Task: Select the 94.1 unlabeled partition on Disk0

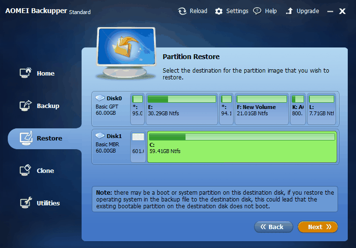Action: point(226,109)
